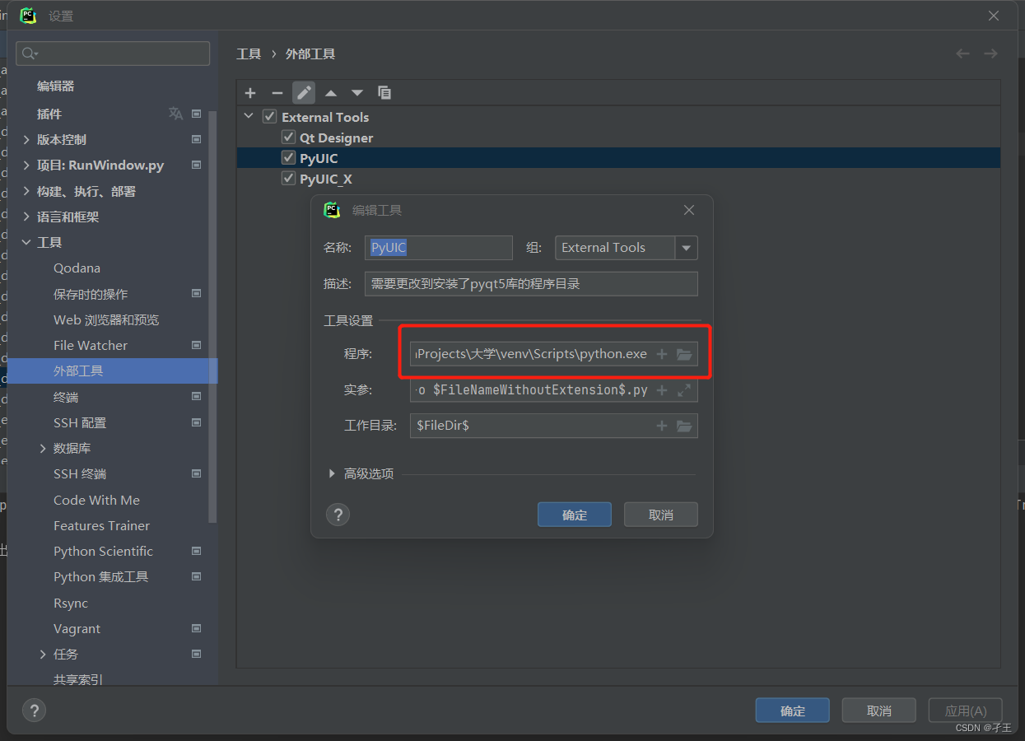Viewport: 1025px width, 741px height.
Task: Click inside the 名称 field showing PyUIC
Action: (438, 247)
